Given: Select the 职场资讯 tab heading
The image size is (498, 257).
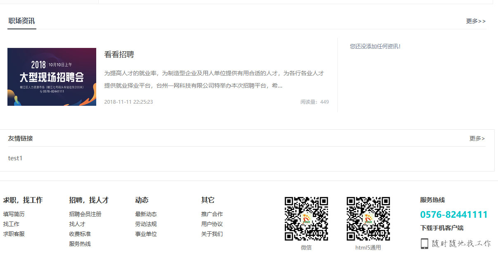Looking at the screenshot, I should [21, 21].
